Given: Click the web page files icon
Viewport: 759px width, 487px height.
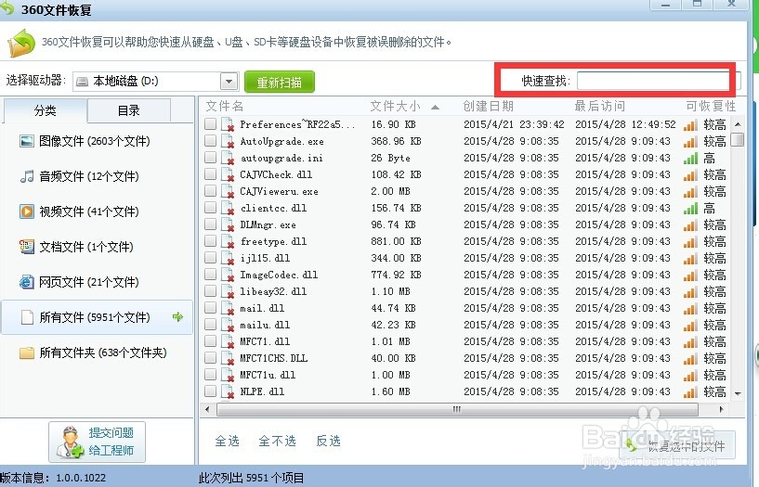Looking at the screenshot, I should (27, 282).
